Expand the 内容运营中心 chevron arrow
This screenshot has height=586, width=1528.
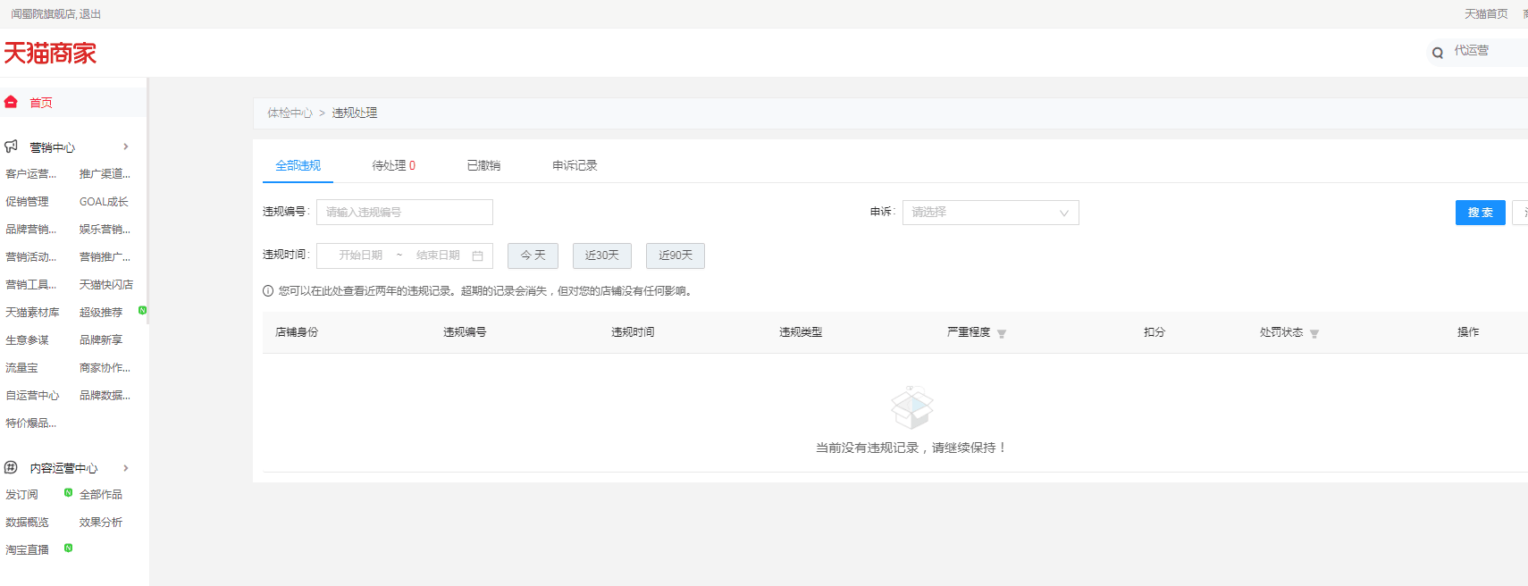point(126,467)
